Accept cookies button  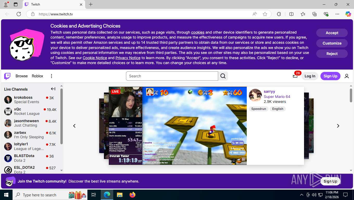[332, 33]
